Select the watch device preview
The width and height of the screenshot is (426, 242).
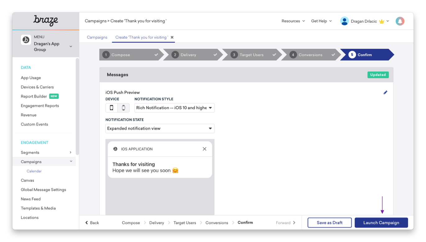pyautogui.click(x=123, y=108)
